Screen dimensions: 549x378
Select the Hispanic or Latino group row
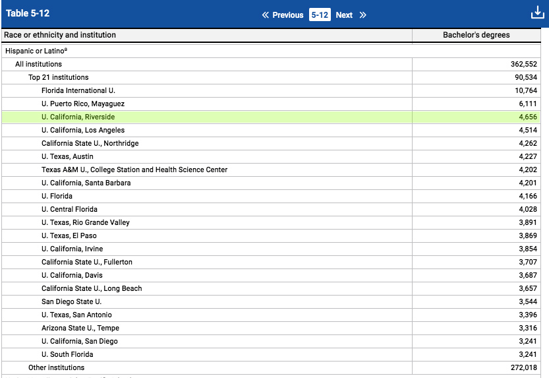[271, 51]
